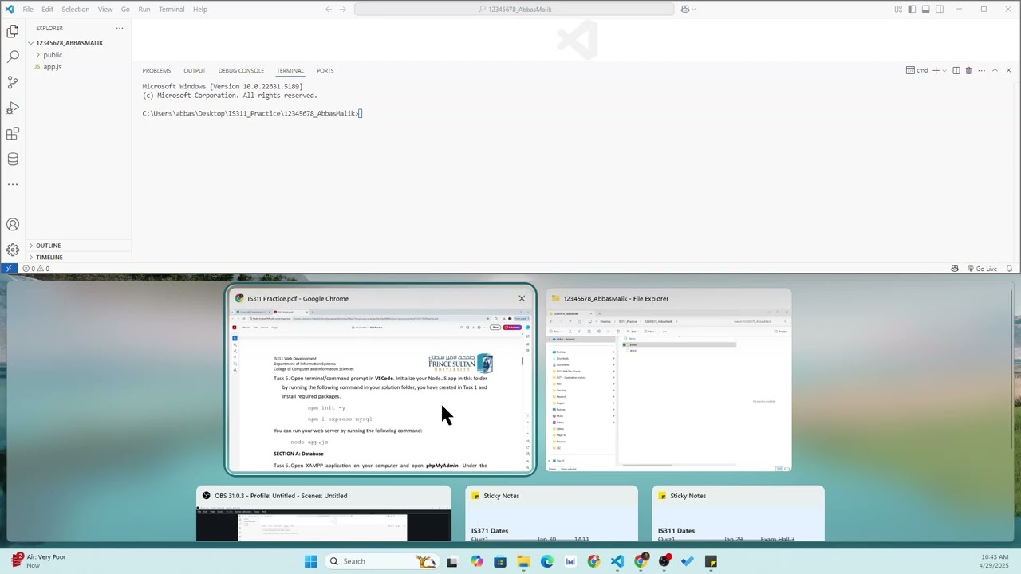The width and height of the screenshot is (1021, 574).
Task: Open errors and warnings status indicator
Action: tap(36, 269)
